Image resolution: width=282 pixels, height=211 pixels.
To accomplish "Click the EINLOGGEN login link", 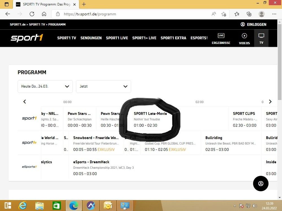I will [253, 25].
